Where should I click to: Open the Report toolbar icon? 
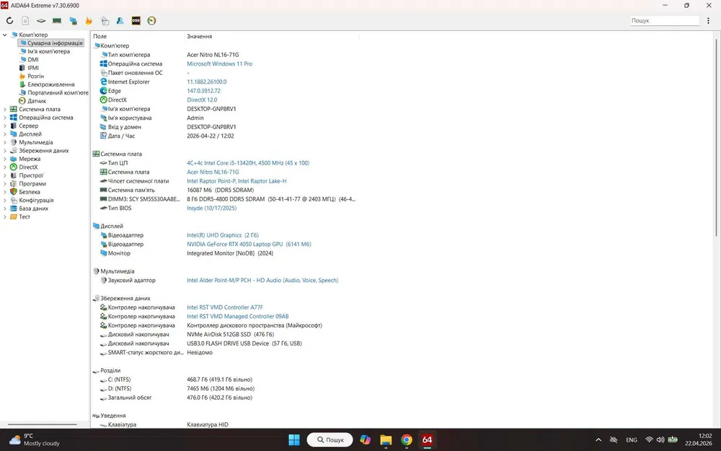tap(25, 21)
